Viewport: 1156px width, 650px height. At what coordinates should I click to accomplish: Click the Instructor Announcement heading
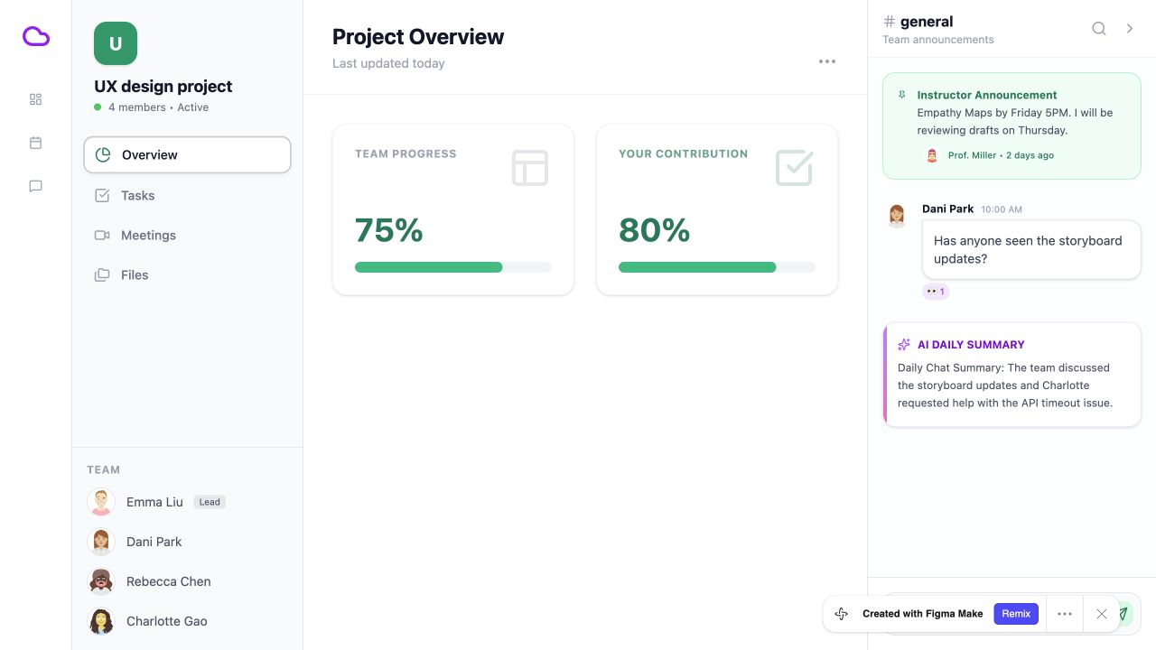[987, 95]
